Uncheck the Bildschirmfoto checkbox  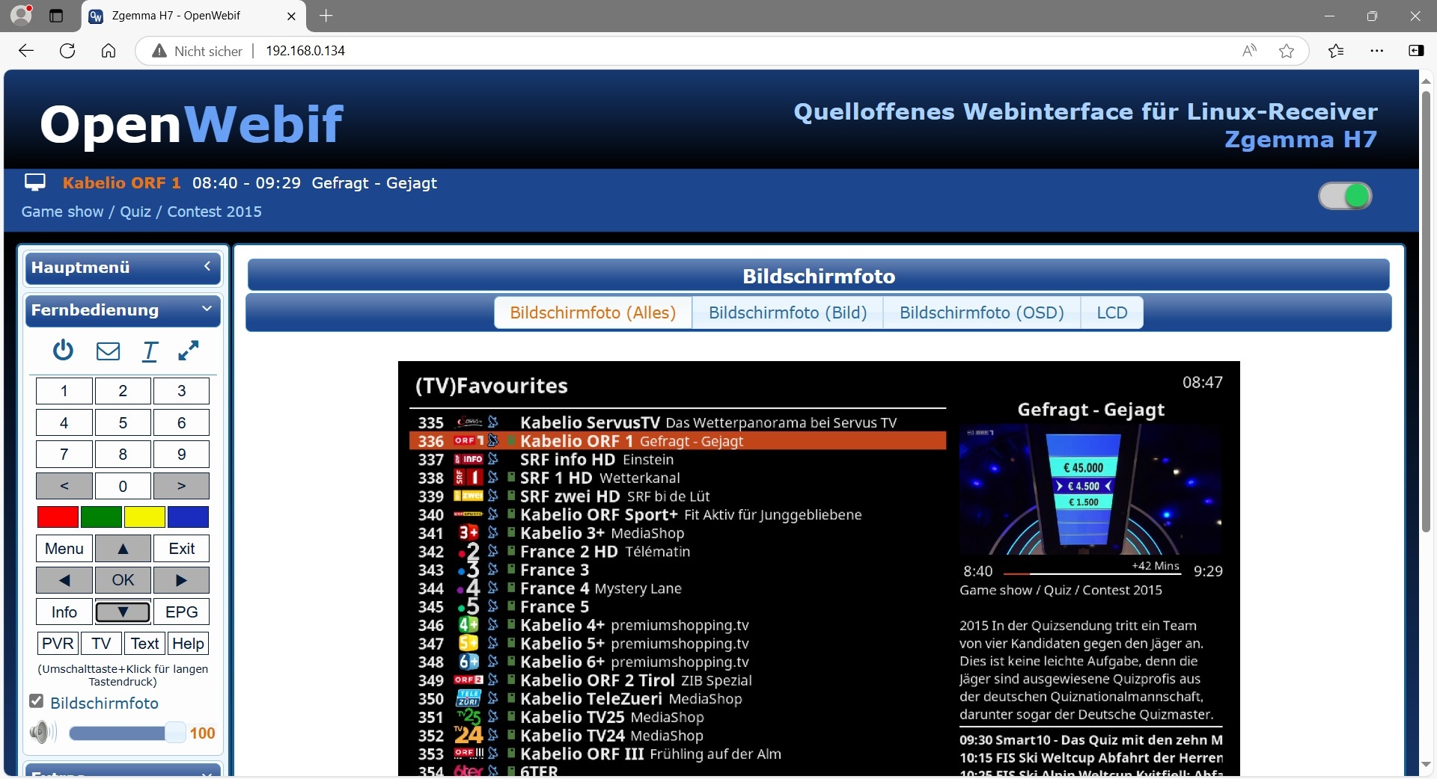click(x=36, y=701)
